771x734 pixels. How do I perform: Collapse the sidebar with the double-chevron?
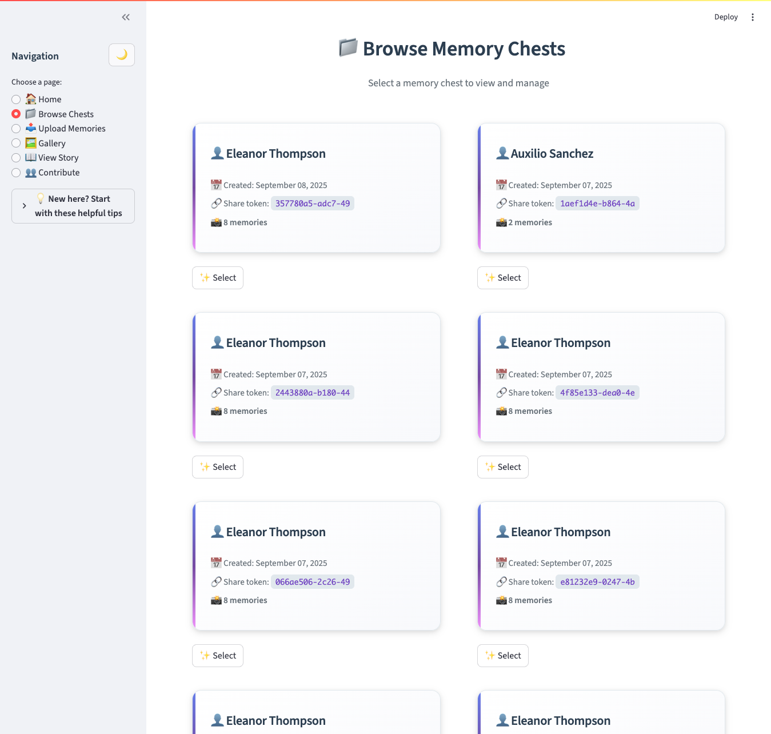pos(126,17)
